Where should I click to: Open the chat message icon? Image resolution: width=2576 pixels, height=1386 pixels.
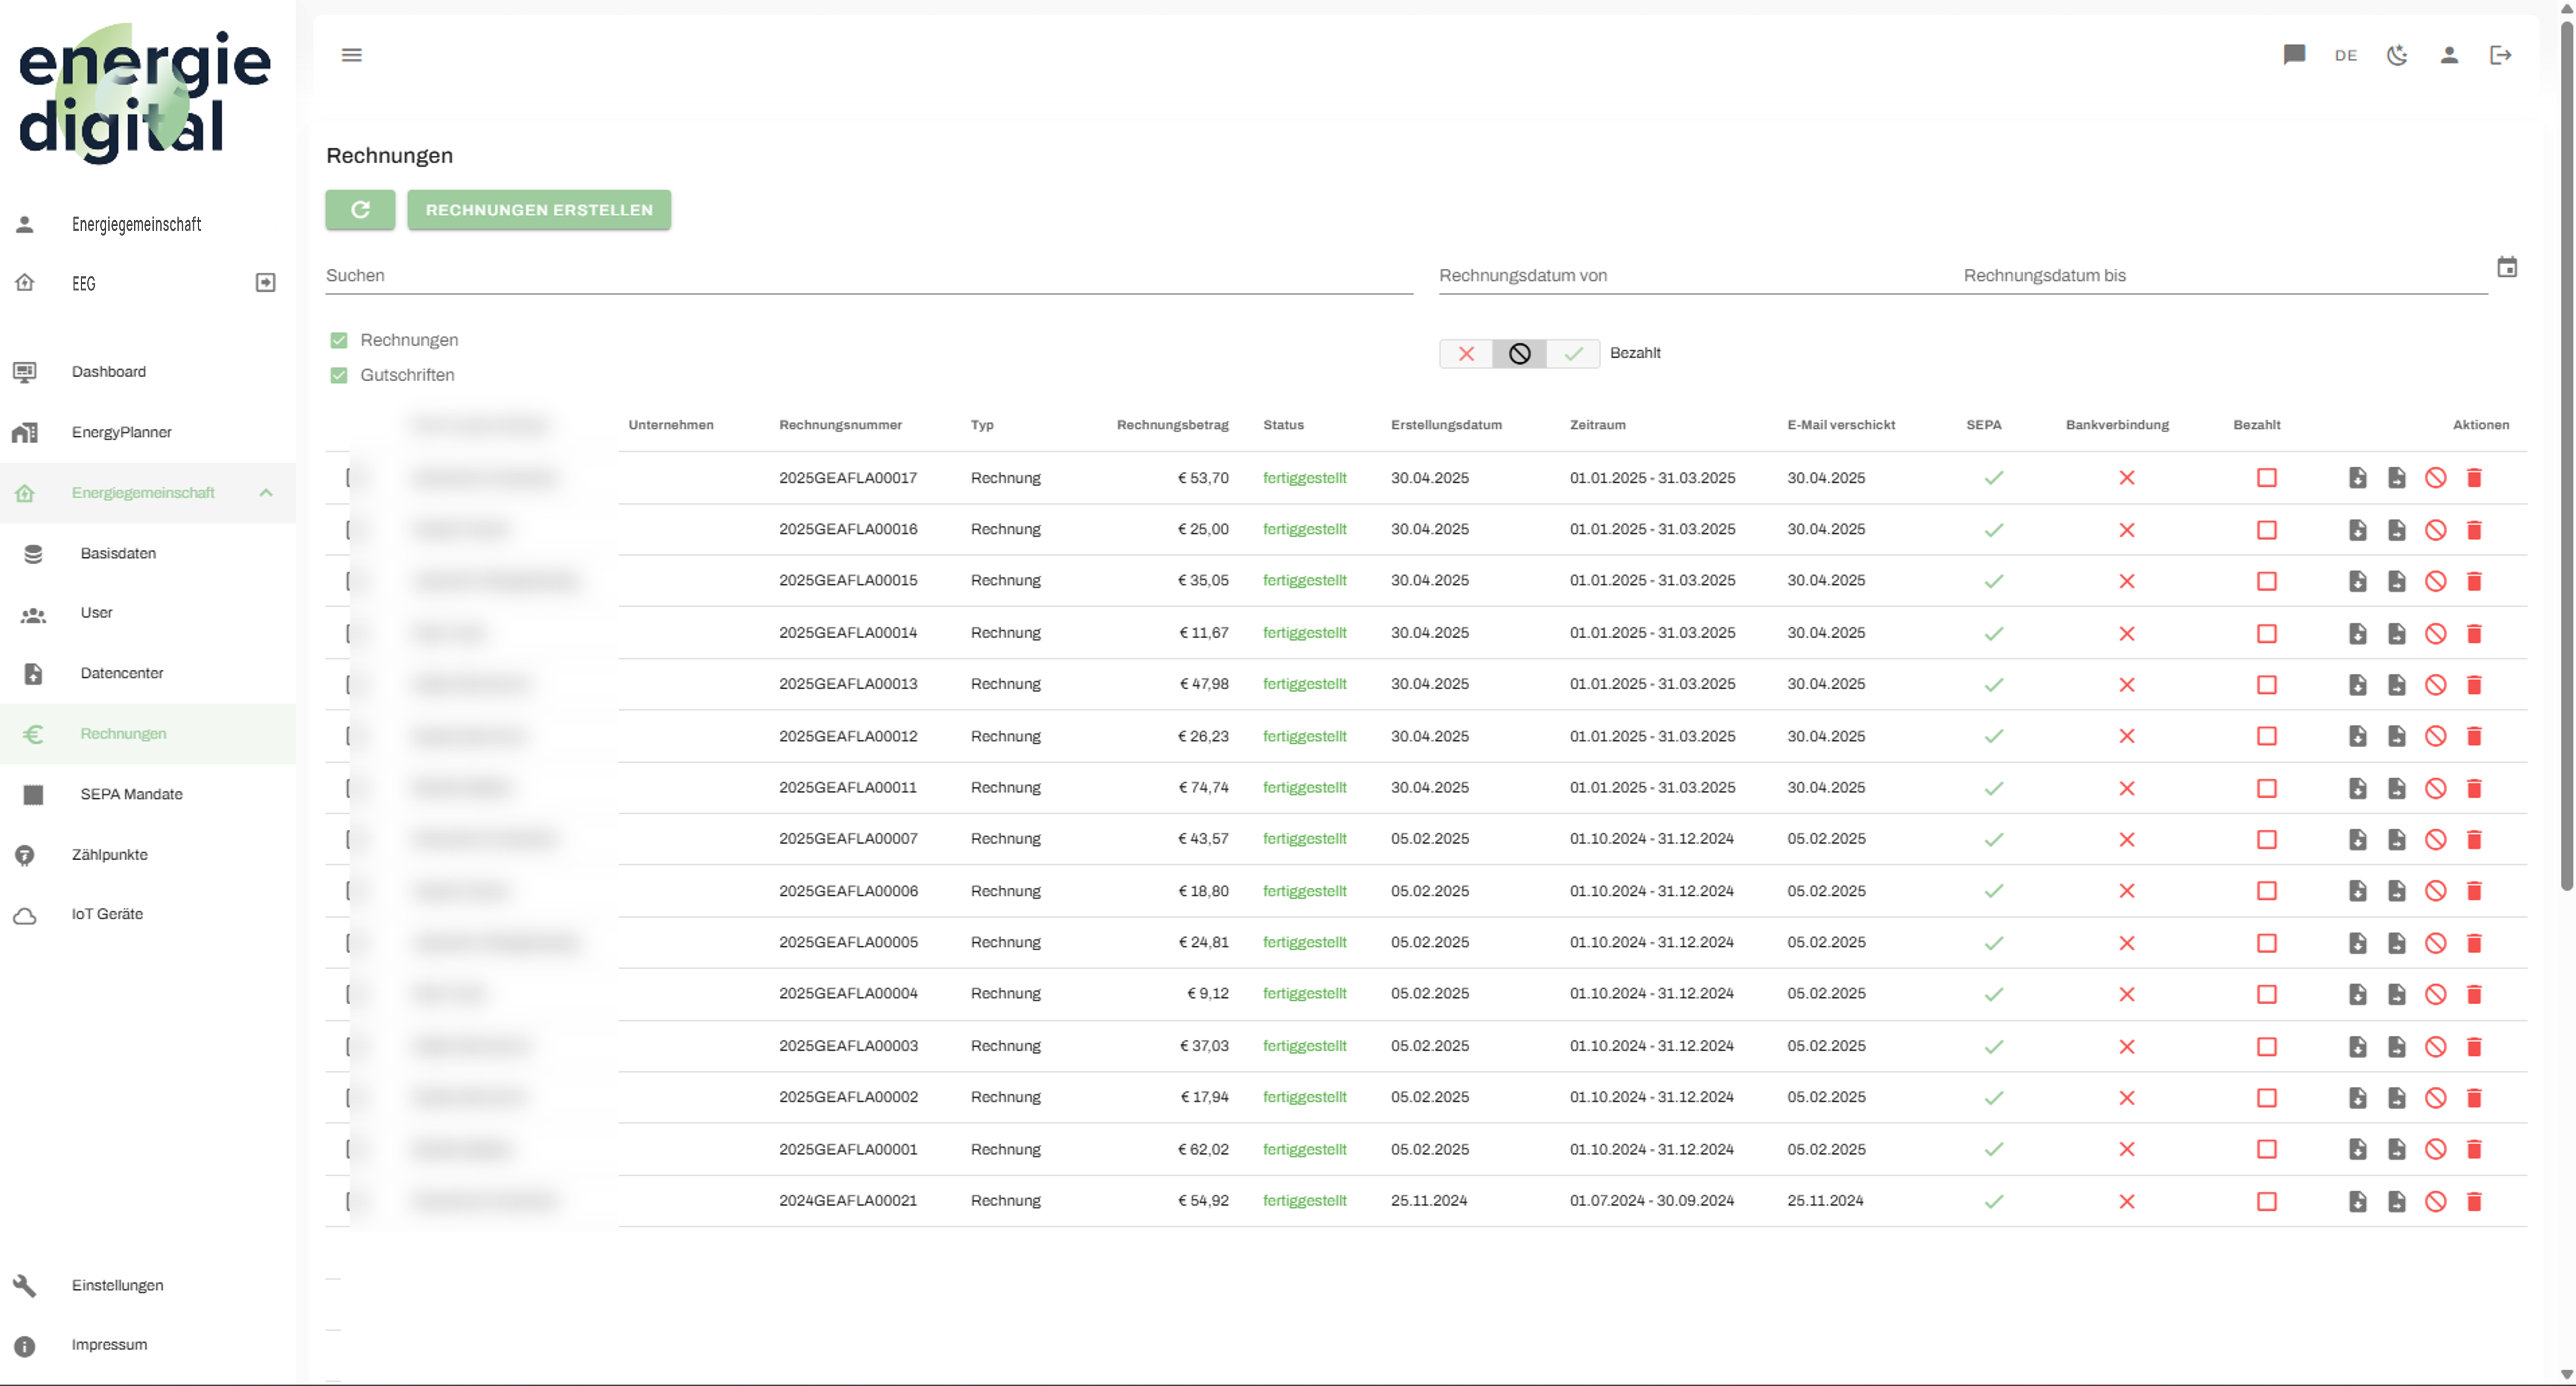pyautogui.click(x=2294, y=55)
